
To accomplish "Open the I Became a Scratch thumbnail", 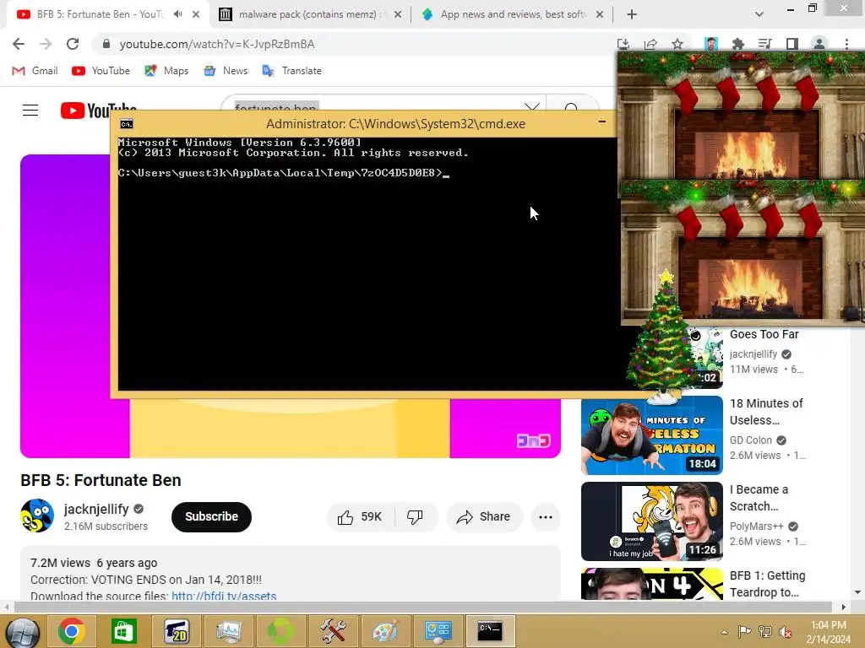I will click(651, 521).
